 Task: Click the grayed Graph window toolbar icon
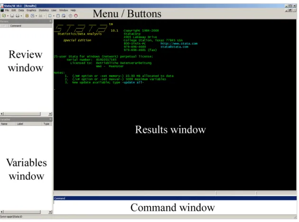(40, 16)
